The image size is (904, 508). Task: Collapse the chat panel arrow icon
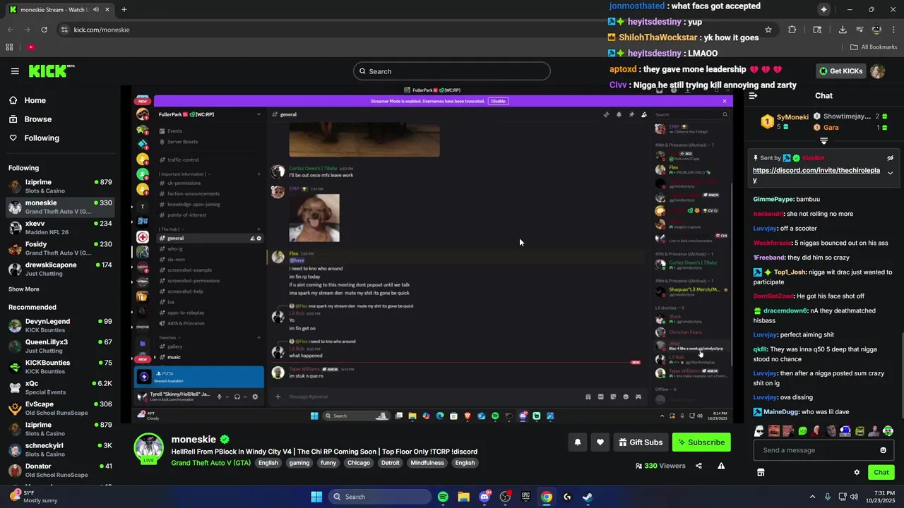[x=753, y=96]
